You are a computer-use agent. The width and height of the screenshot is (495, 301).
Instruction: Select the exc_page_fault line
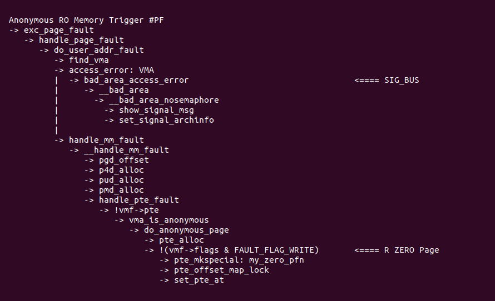tap(58, 30)
